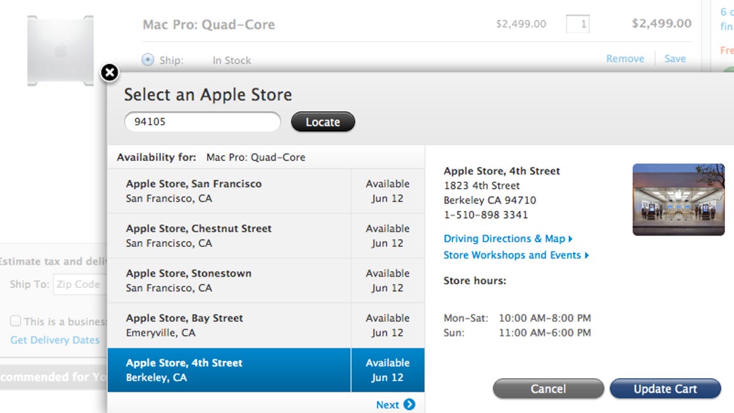The width and height of the screenshot is (734, 413).
Task: Click the zip code search field
Action: 202,122
